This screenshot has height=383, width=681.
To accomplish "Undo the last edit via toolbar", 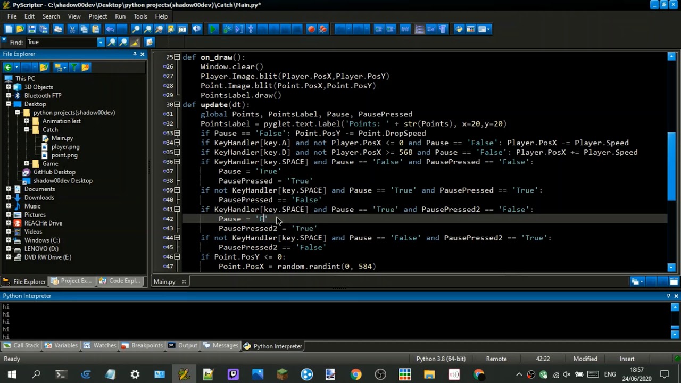I will click(110, 29).
